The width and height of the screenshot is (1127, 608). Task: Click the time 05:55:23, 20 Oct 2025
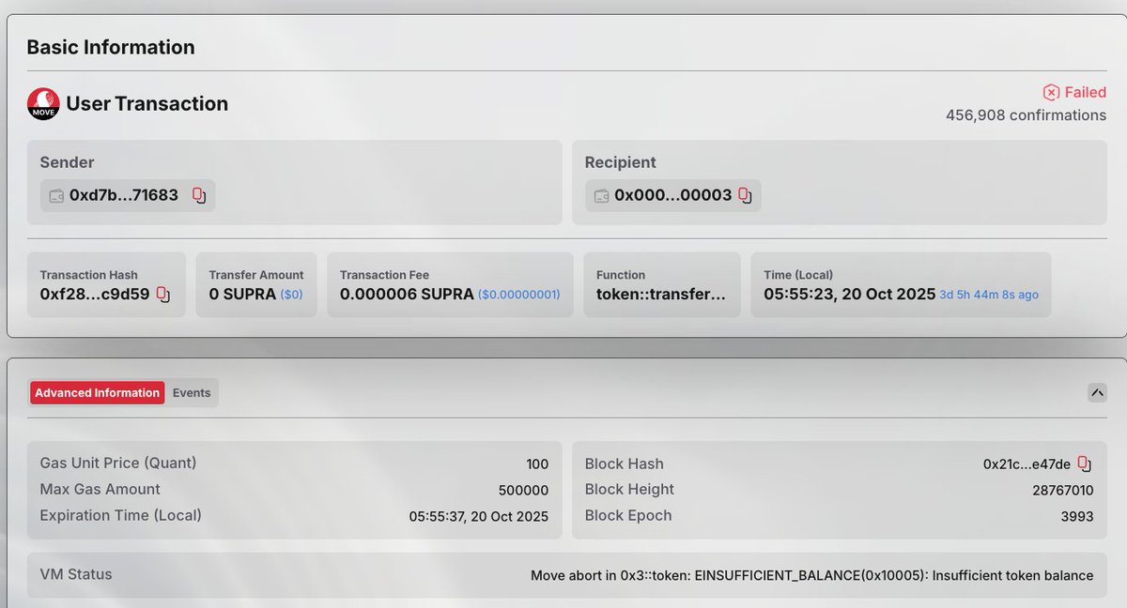850,294
